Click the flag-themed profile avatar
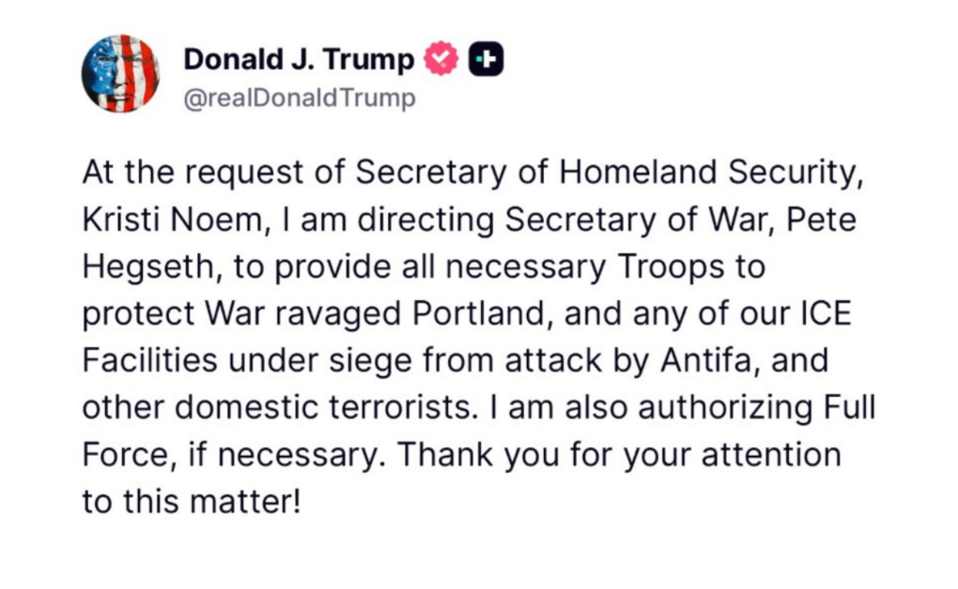 tap(120, 74)
